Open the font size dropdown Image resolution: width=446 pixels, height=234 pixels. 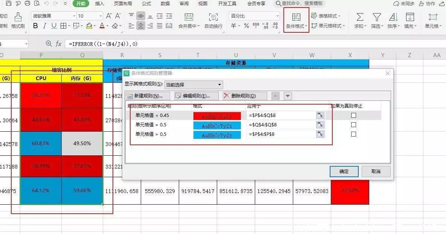coord(101,16)
